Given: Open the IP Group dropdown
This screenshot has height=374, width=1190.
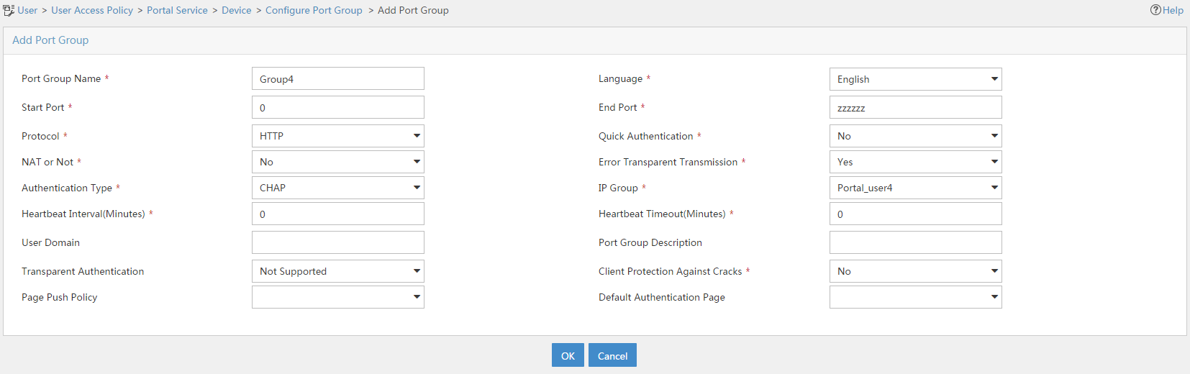Looking at the screenshot, I should [915, 188].
